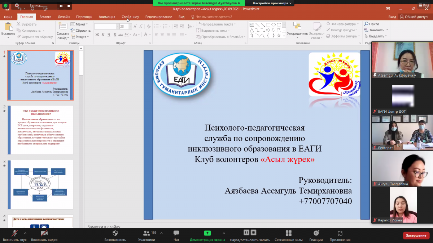Viewport: 433px width, 243px height.
Task: Click the Reset (Сбросить) slide button
Action: click(80, 31)
